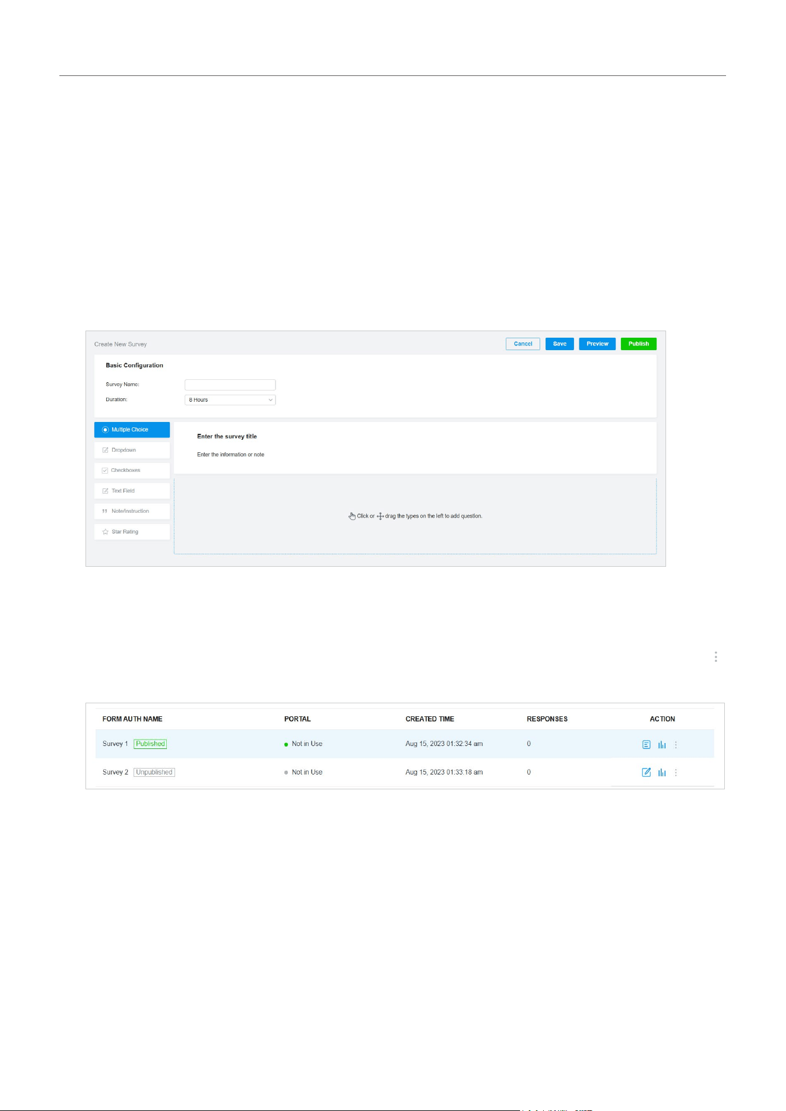Add a Note/Instruction question type

[132, 511]
